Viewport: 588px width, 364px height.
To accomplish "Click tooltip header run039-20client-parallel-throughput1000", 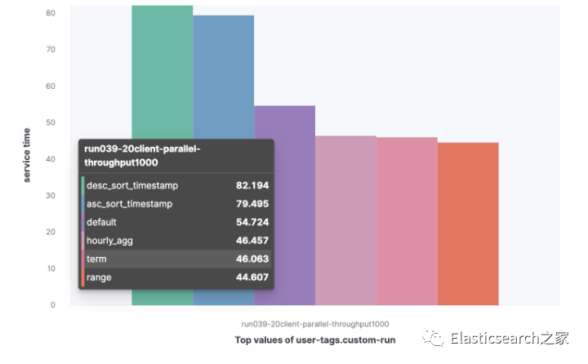I will (x=142, y=155).
